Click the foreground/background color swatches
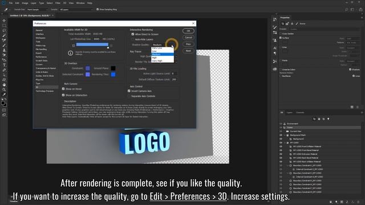 (4, 104)
